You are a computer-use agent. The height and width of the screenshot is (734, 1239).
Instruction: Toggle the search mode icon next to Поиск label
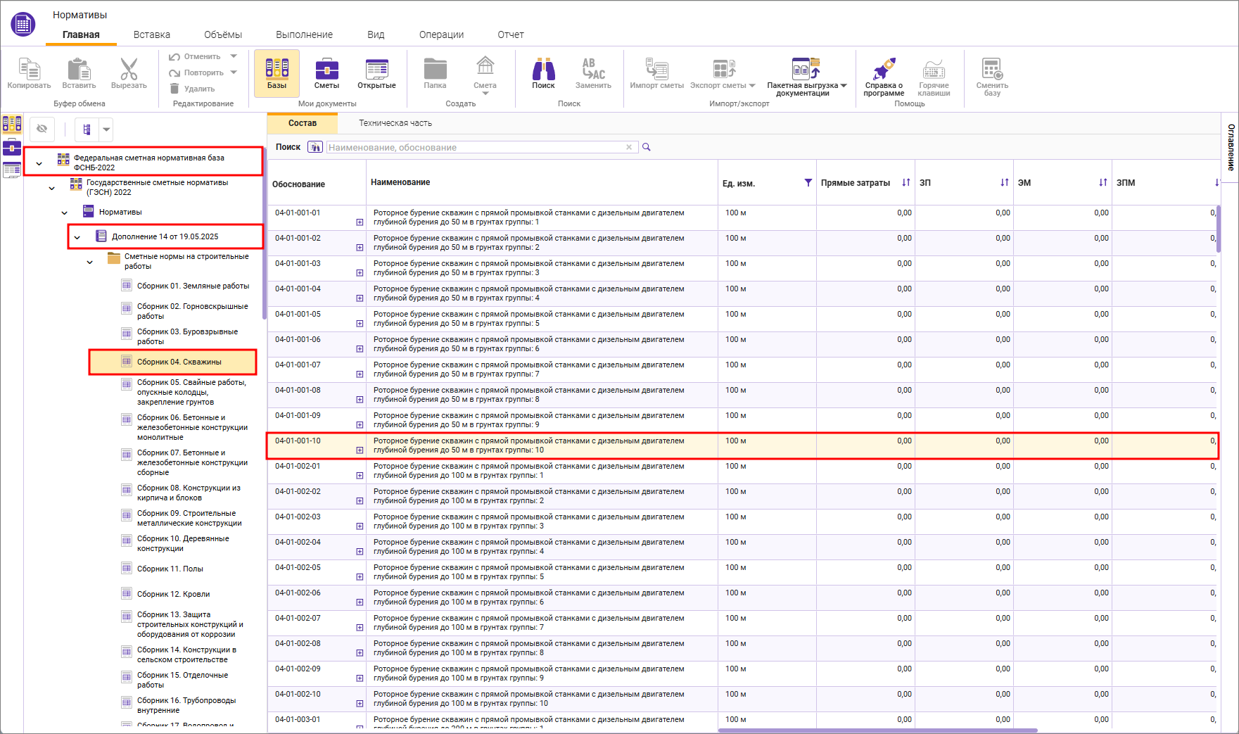315,147
